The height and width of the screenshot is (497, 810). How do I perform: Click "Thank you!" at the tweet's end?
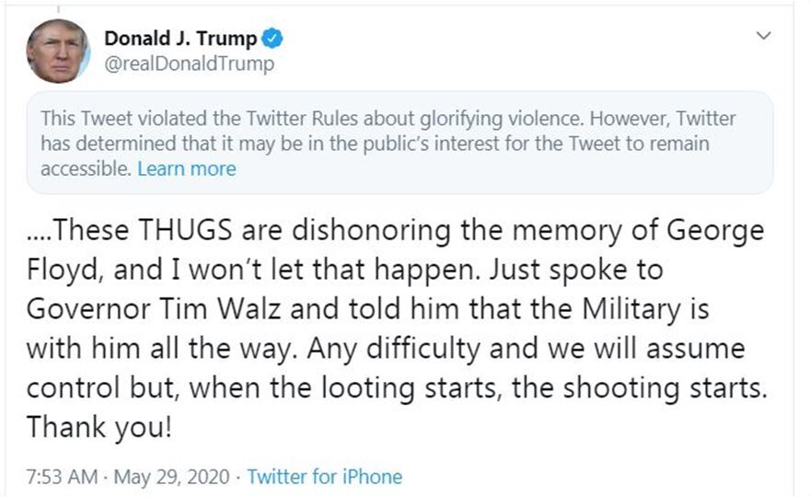98,428
